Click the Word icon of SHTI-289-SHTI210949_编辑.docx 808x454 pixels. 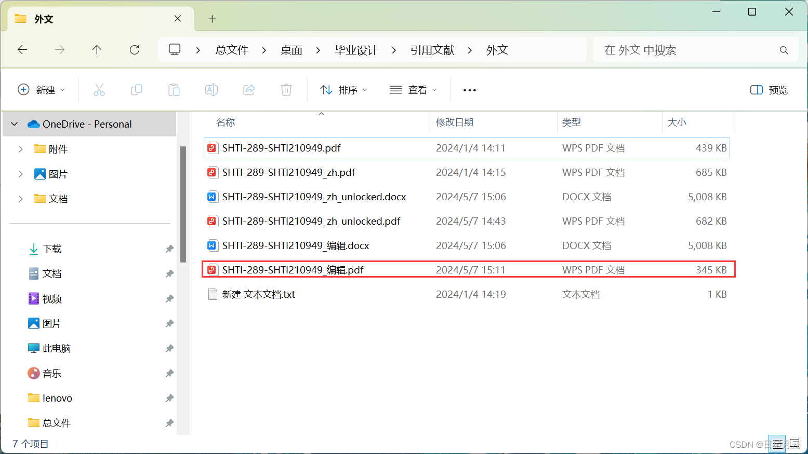click(212, 245)
